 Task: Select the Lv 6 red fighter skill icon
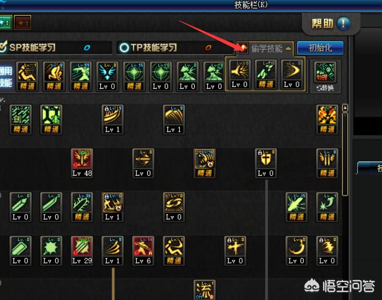click(143, 251)
